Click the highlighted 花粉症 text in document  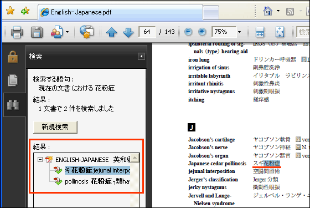click(x=272, y=163)
